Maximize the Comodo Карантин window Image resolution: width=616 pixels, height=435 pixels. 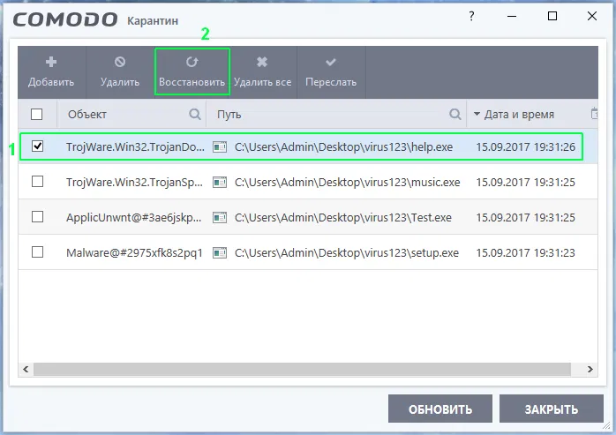[552, 16]
